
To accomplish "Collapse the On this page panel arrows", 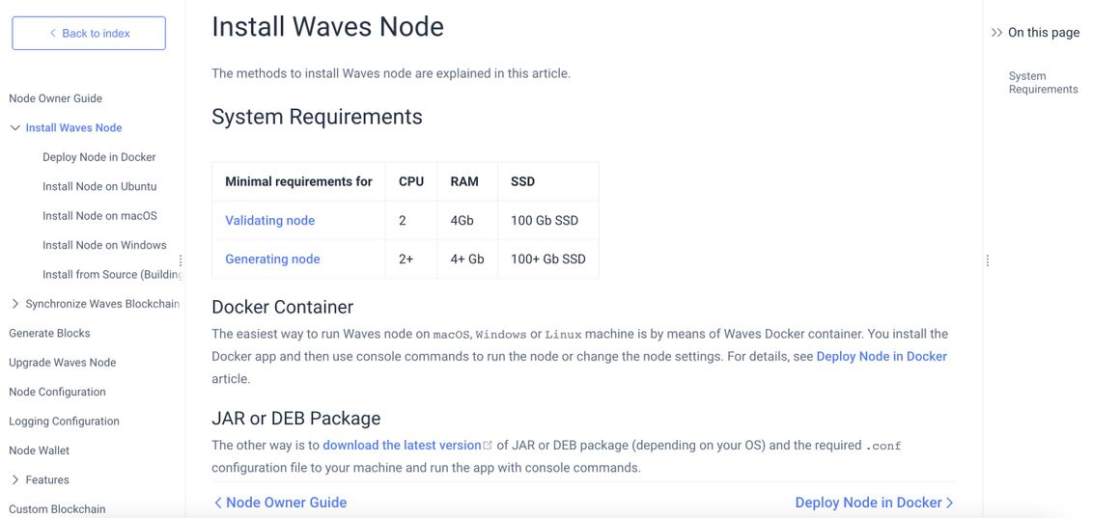I will [997, 33].
